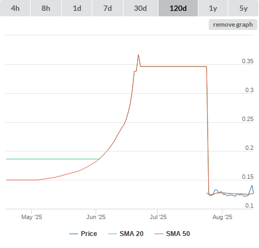This screenshot has height=248, width=259.
Task: Click the active 120d tab
Action: (178, 8)
